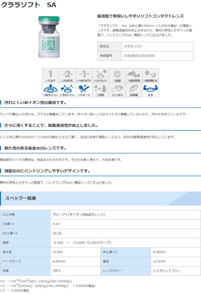Click the 汚れにくい feature icon
201x295 pixels.
point(67,90)
